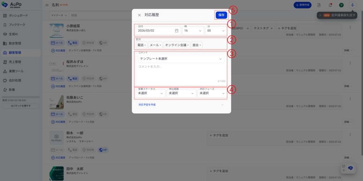Click the calendar icon in the date field

(x=177, y=31)
